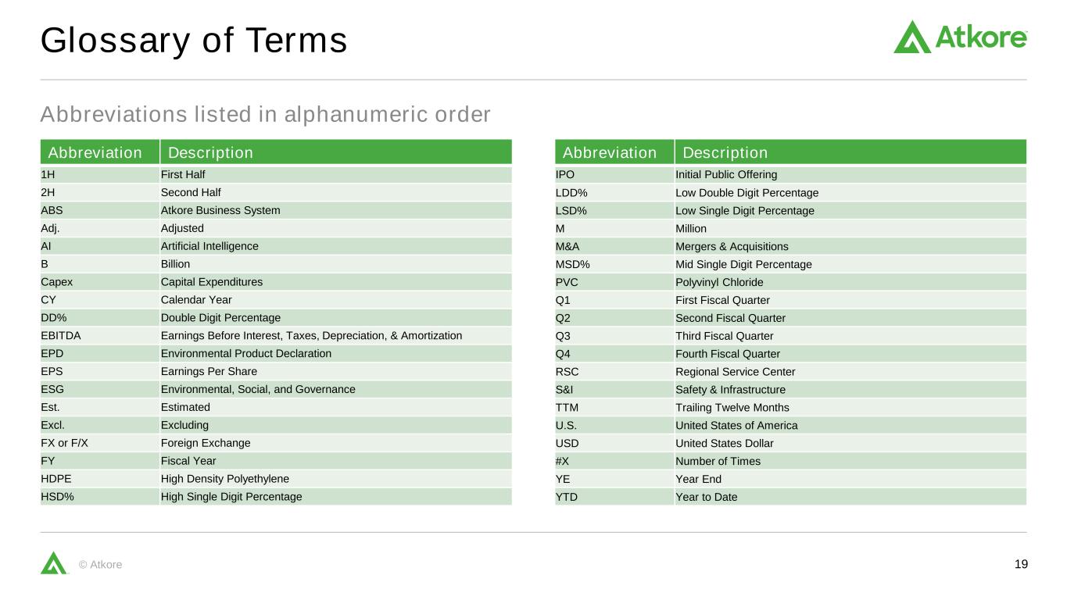Select the "Polyvinyl Chloride" description cell

coord(719,282)
